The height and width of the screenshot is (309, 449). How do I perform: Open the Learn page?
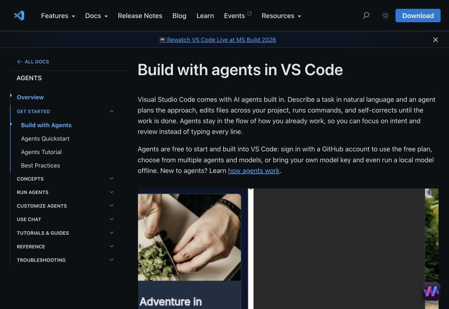click(205, 16)
